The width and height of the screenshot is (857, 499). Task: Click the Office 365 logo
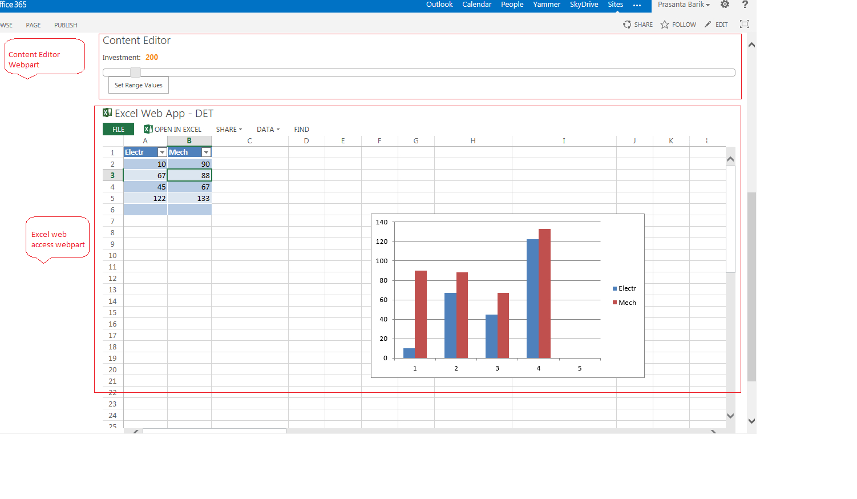(13, 5)
